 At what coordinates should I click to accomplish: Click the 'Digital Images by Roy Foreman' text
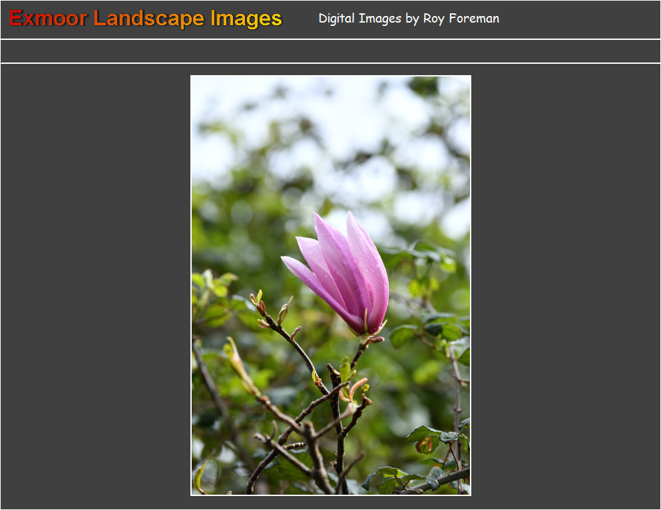point(408,19)
